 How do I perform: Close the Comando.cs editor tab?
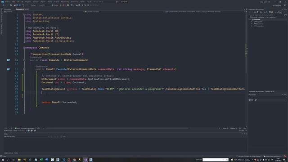(x=28, y=9)
